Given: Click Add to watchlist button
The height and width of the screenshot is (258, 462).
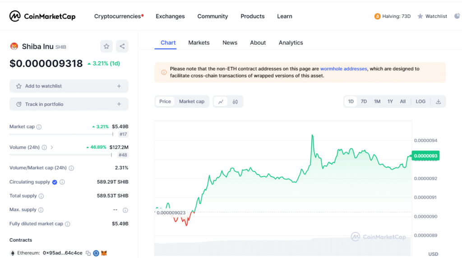Looking at the screenshot, I should tap(69, 86).
